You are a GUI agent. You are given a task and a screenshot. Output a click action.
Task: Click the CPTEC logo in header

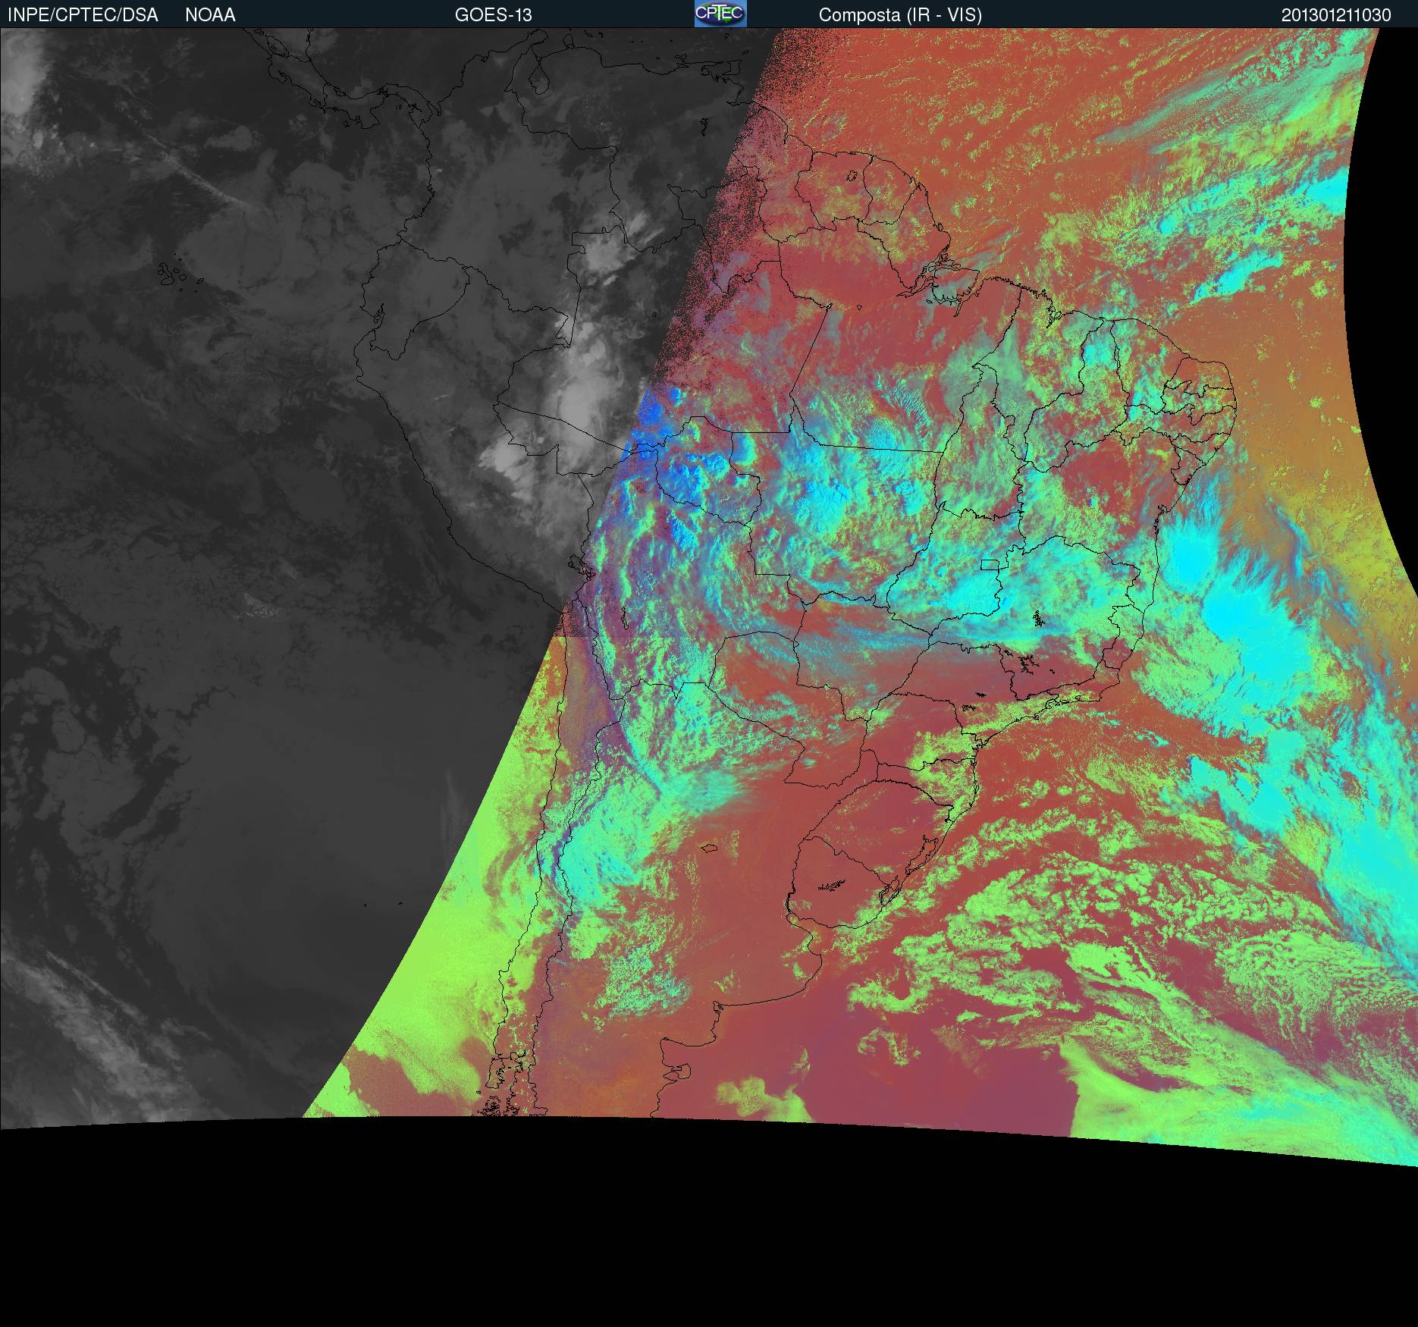click(x=720, y=14)
